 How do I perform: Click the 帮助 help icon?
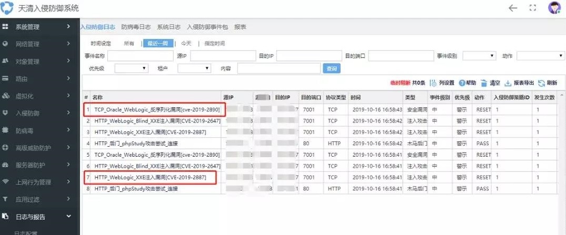pyautogui.click(x=462, y=83)
